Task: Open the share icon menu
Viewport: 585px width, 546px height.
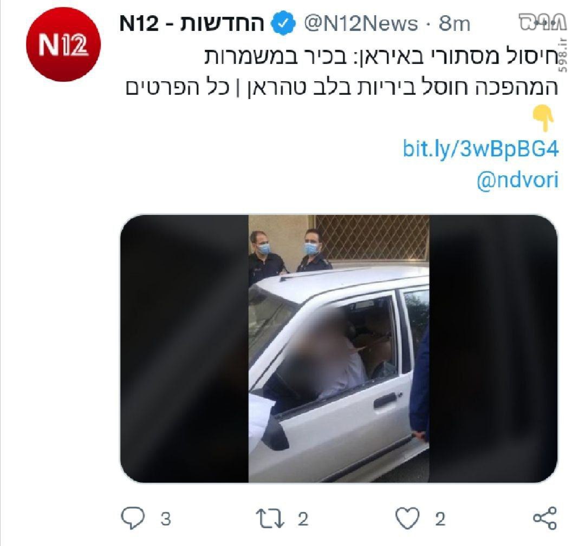Action: pyautogui.click(x=545, y=518)
